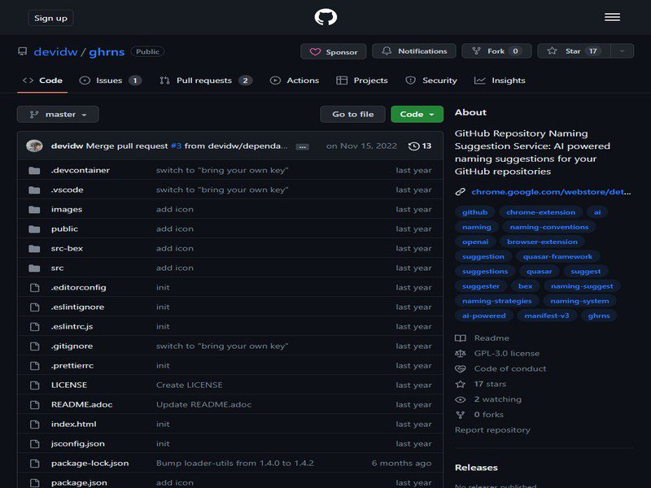Viewport: 651px width, 488px height.
Task: Click the eye icon next to 2 watching
Action: click(x=461, y=399)
